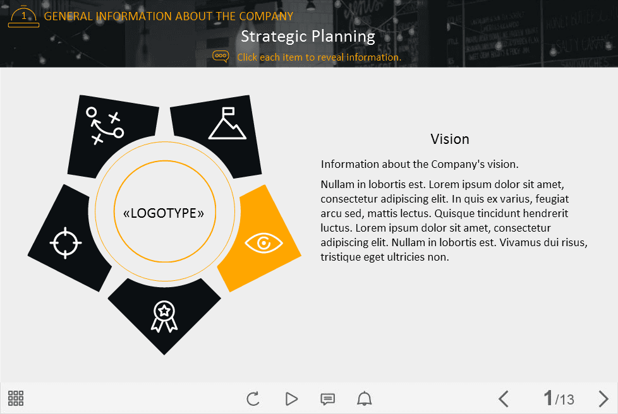Image resolution: width=618 pixels, height=414 pixels.
Task: Click the bell icon in the bottom bar
Action: (365, 399)
